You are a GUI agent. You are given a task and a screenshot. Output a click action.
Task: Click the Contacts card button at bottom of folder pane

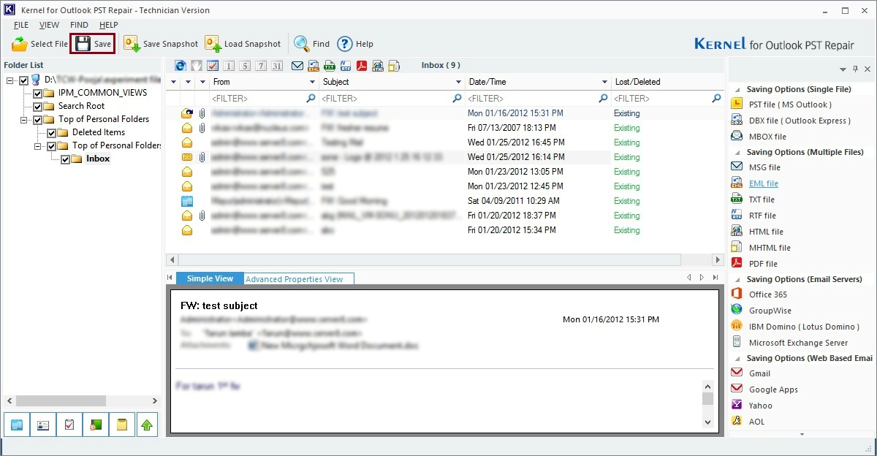[x=43, y=425]
